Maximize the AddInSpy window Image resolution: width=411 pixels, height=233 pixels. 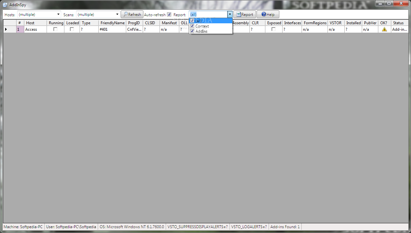click(388, 3)
